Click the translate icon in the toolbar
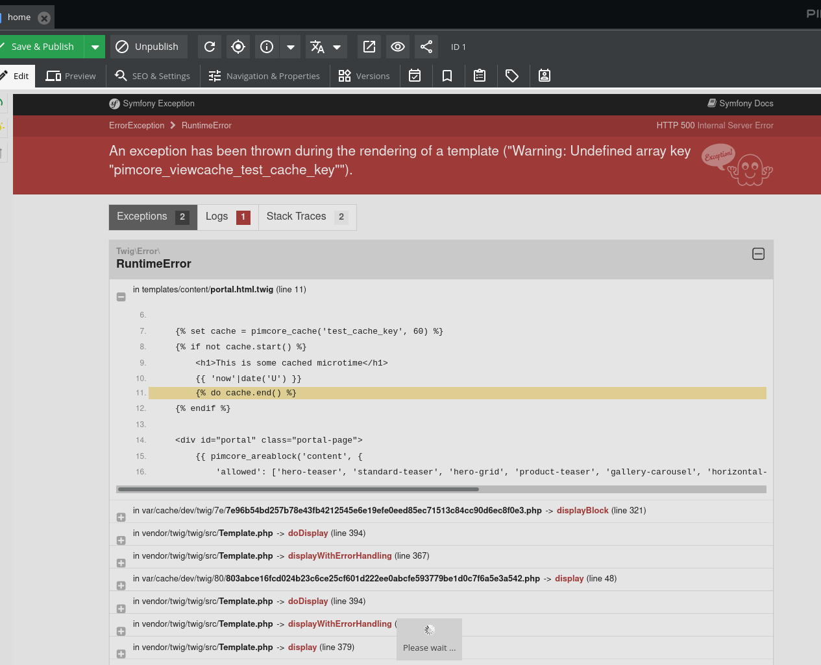This screenshot has height=665, width=821. pyautogui.click(x=316, y=47)
